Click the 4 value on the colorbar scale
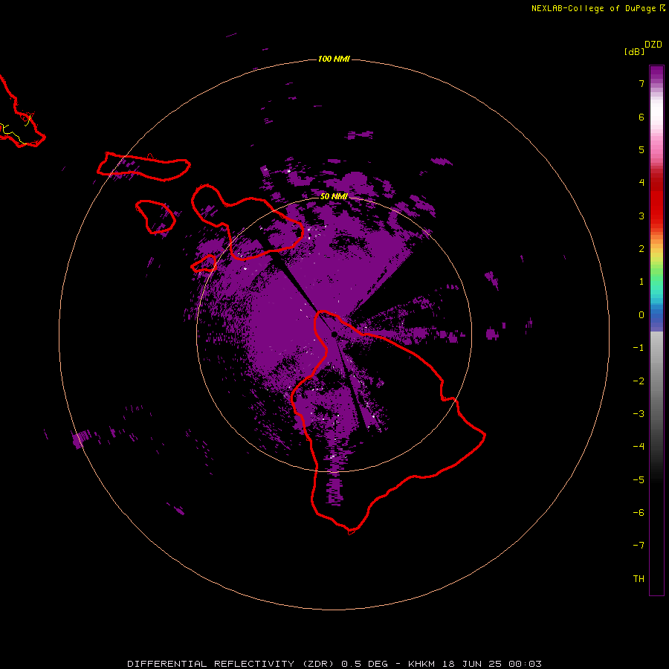Viewport: 669px width, 669px height. pyautogui.click(x=641, y=183)
